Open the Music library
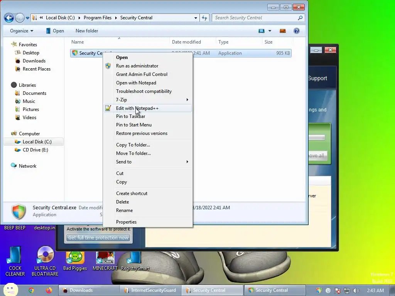The image size is (395, 296). (25, 101)
